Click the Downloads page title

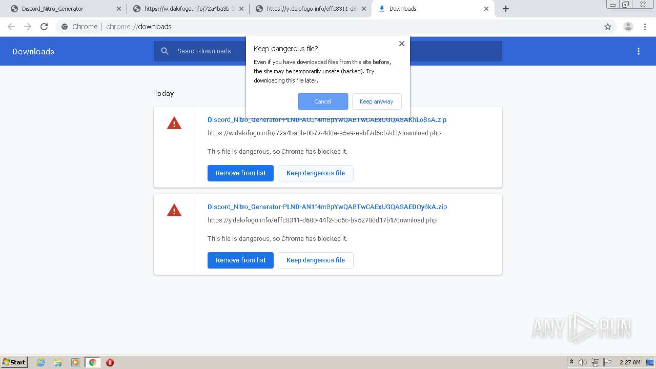point(33,51)
